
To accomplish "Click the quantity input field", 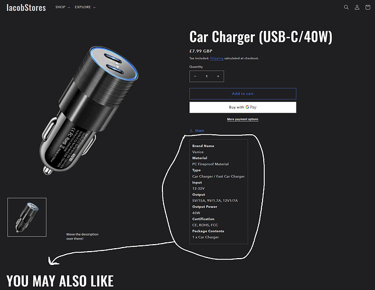I will [x=207, y=76].
